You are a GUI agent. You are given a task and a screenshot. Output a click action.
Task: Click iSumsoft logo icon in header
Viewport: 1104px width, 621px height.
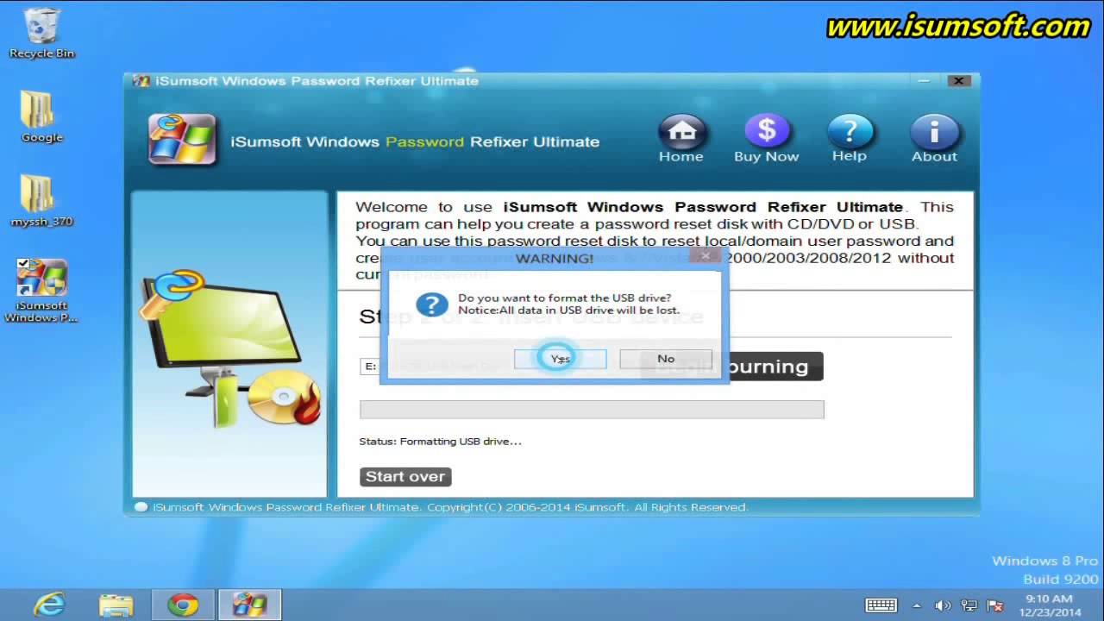coord(181,139)
